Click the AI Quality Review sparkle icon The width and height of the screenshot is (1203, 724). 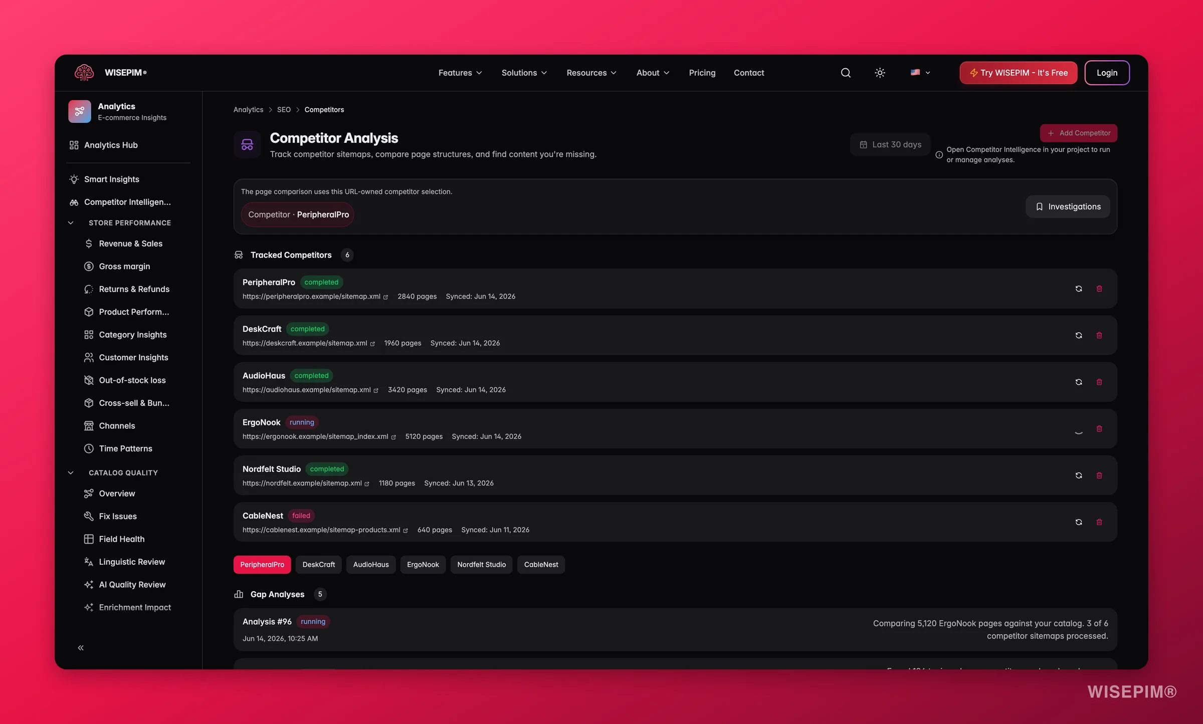coord(89,585)
